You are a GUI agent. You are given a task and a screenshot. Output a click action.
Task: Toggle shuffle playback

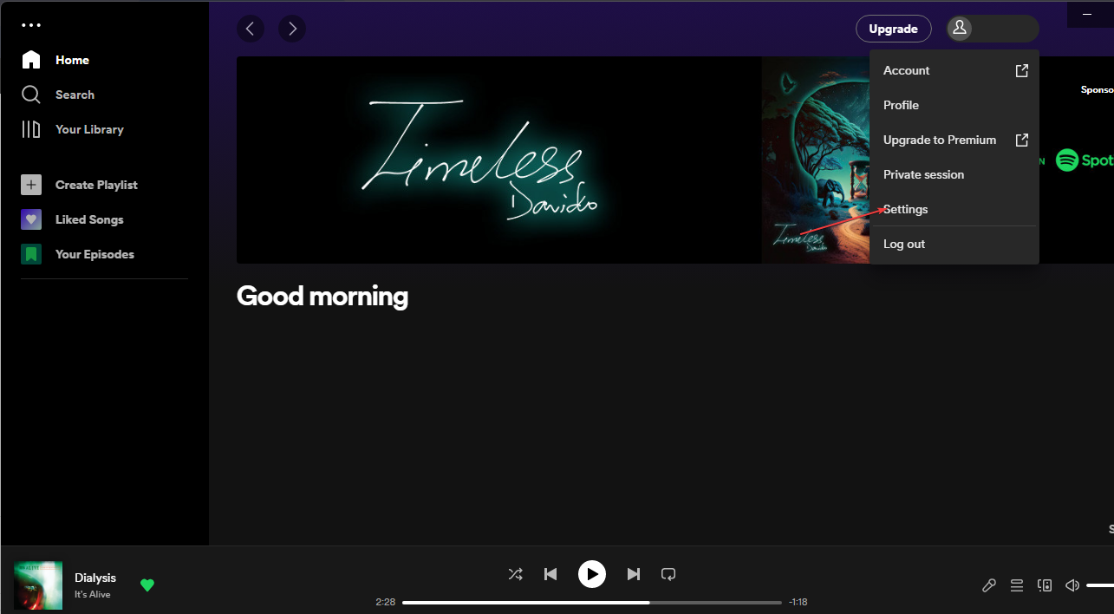515,574
